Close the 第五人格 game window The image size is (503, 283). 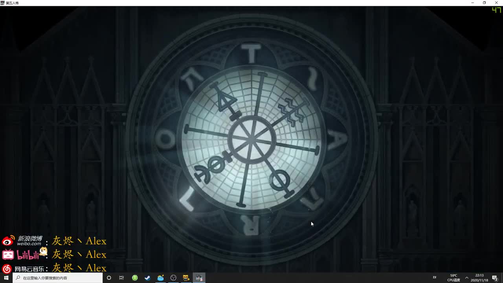(x=496, y=3)
